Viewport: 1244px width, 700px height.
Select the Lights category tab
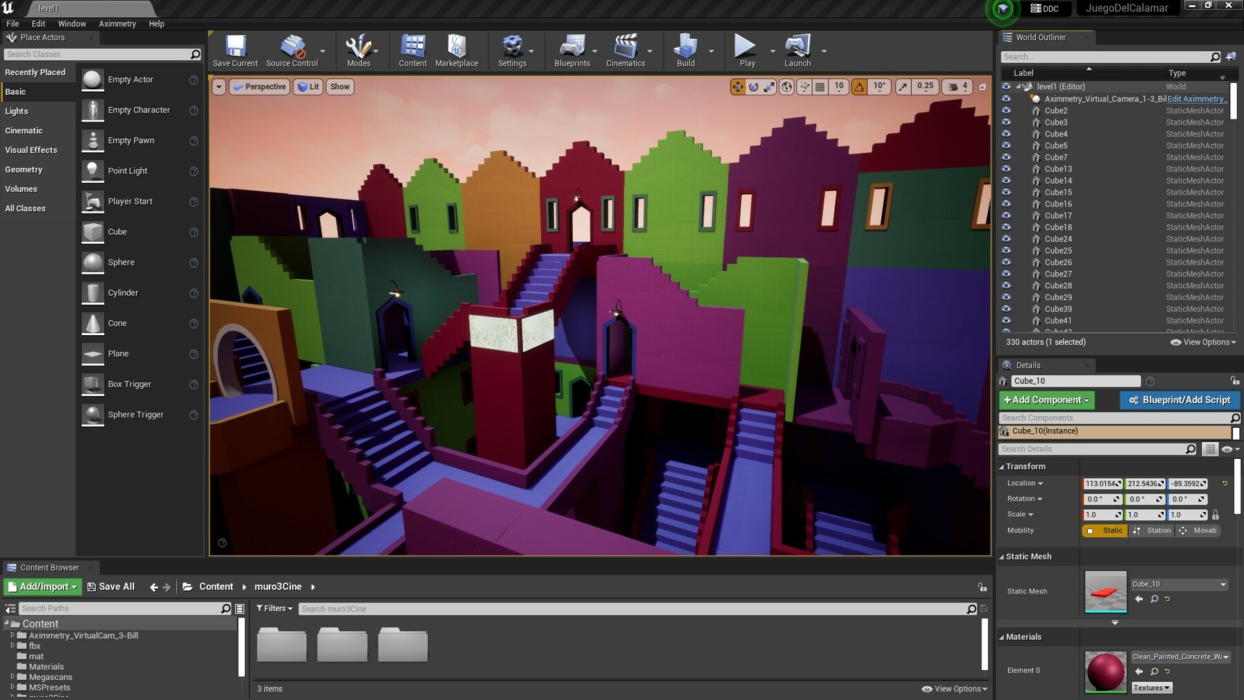(17, 111)
